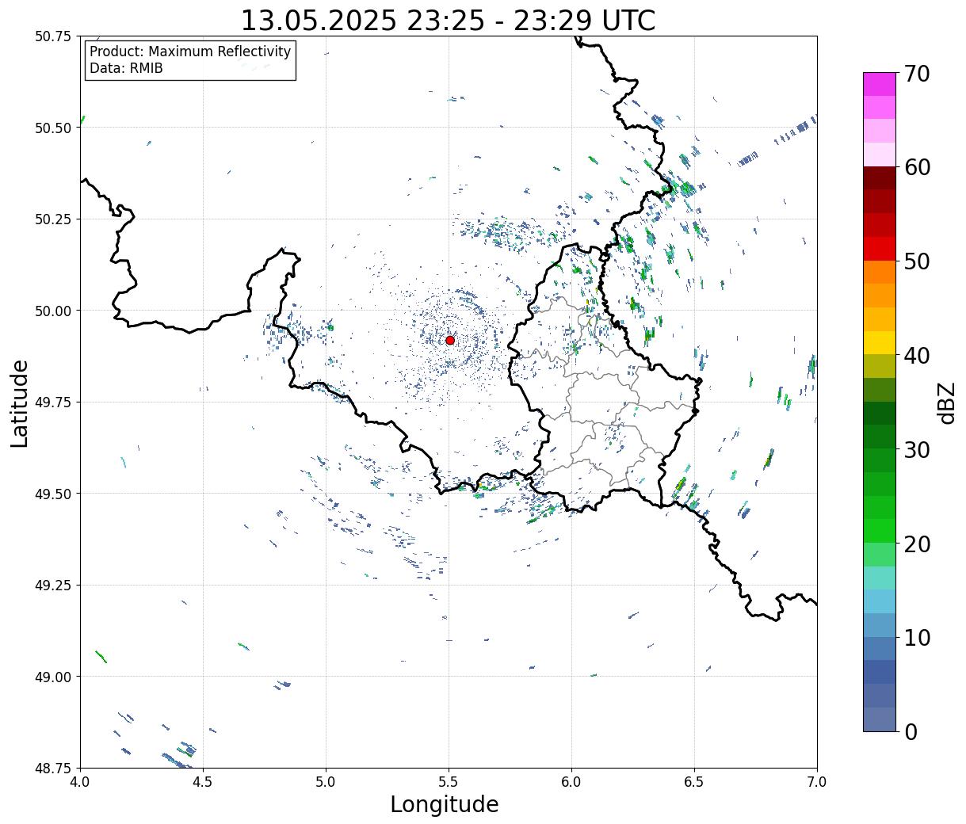Click the 7.0 longitude tick label

(x=817, y=781)
